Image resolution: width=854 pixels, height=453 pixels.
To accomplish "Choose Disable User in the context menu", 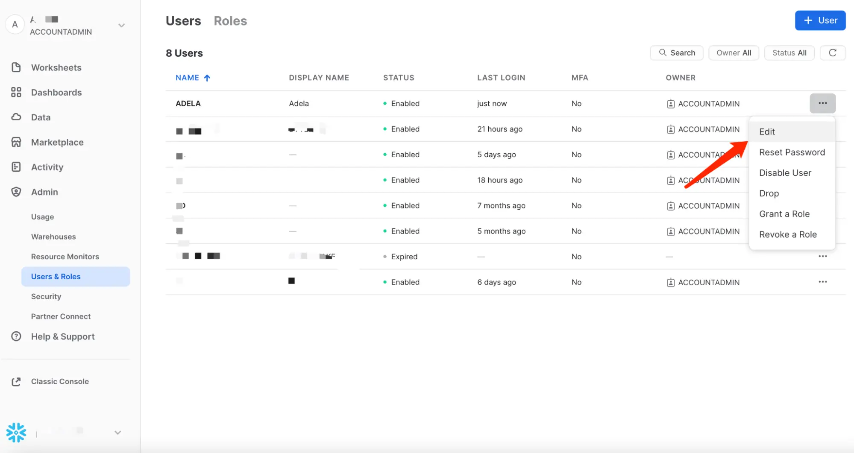I will tap(792, 172).
